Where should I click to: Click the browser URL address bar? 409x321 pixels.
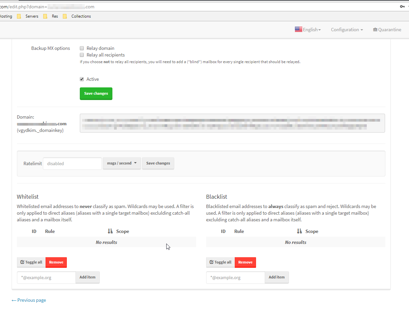click(200, 7)
